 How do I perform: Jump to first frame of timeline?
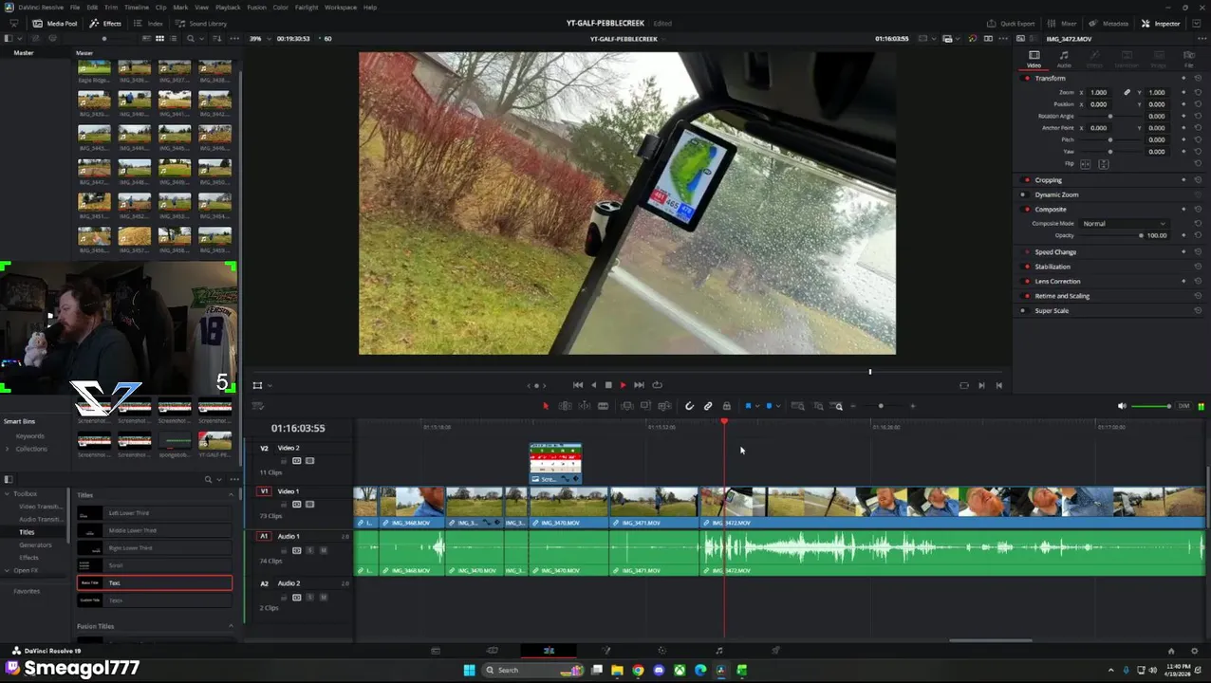(x=578, y=385)
